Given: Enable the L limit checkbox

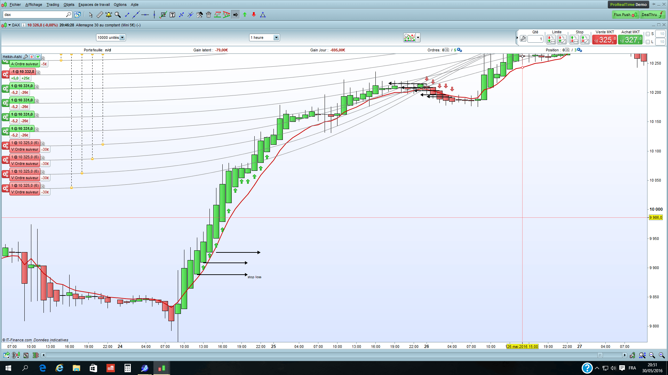Looking at the screenshot, I should 648,42.
